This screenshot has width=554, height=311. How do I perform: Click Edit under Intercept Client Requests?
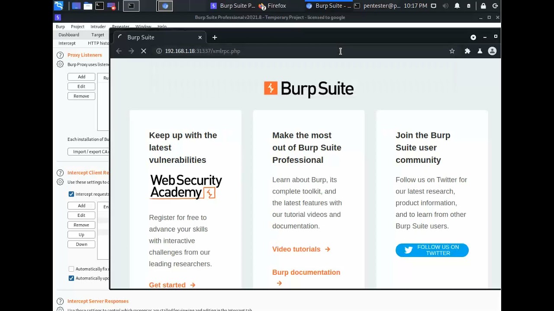81,215
